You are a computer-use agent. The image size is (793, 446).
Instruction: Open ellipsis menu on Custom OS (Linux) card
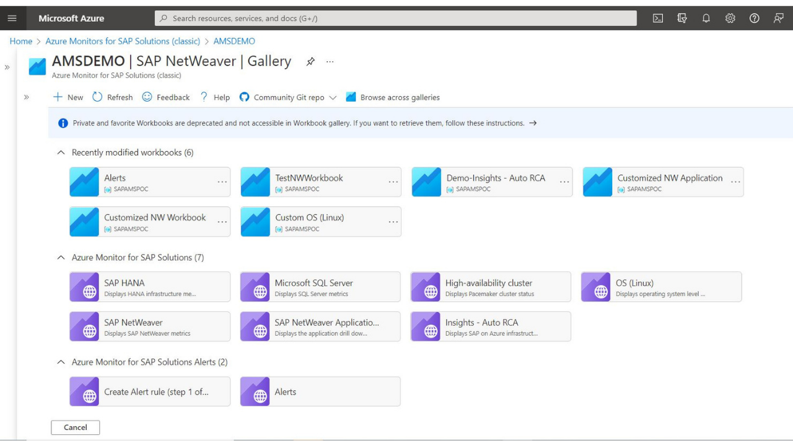pos(393,222)
